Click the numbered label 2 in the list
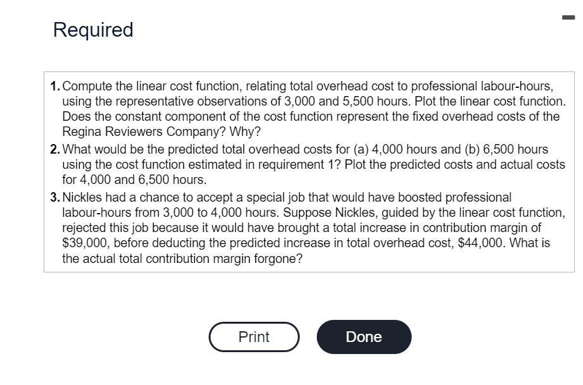Viewport: 583px width, 385px height. (54, 149)
